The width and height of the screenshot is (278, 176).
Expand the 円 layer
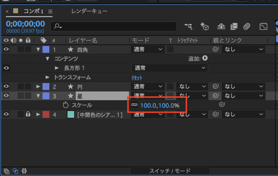pyautogui.click(x=38, y=86)
